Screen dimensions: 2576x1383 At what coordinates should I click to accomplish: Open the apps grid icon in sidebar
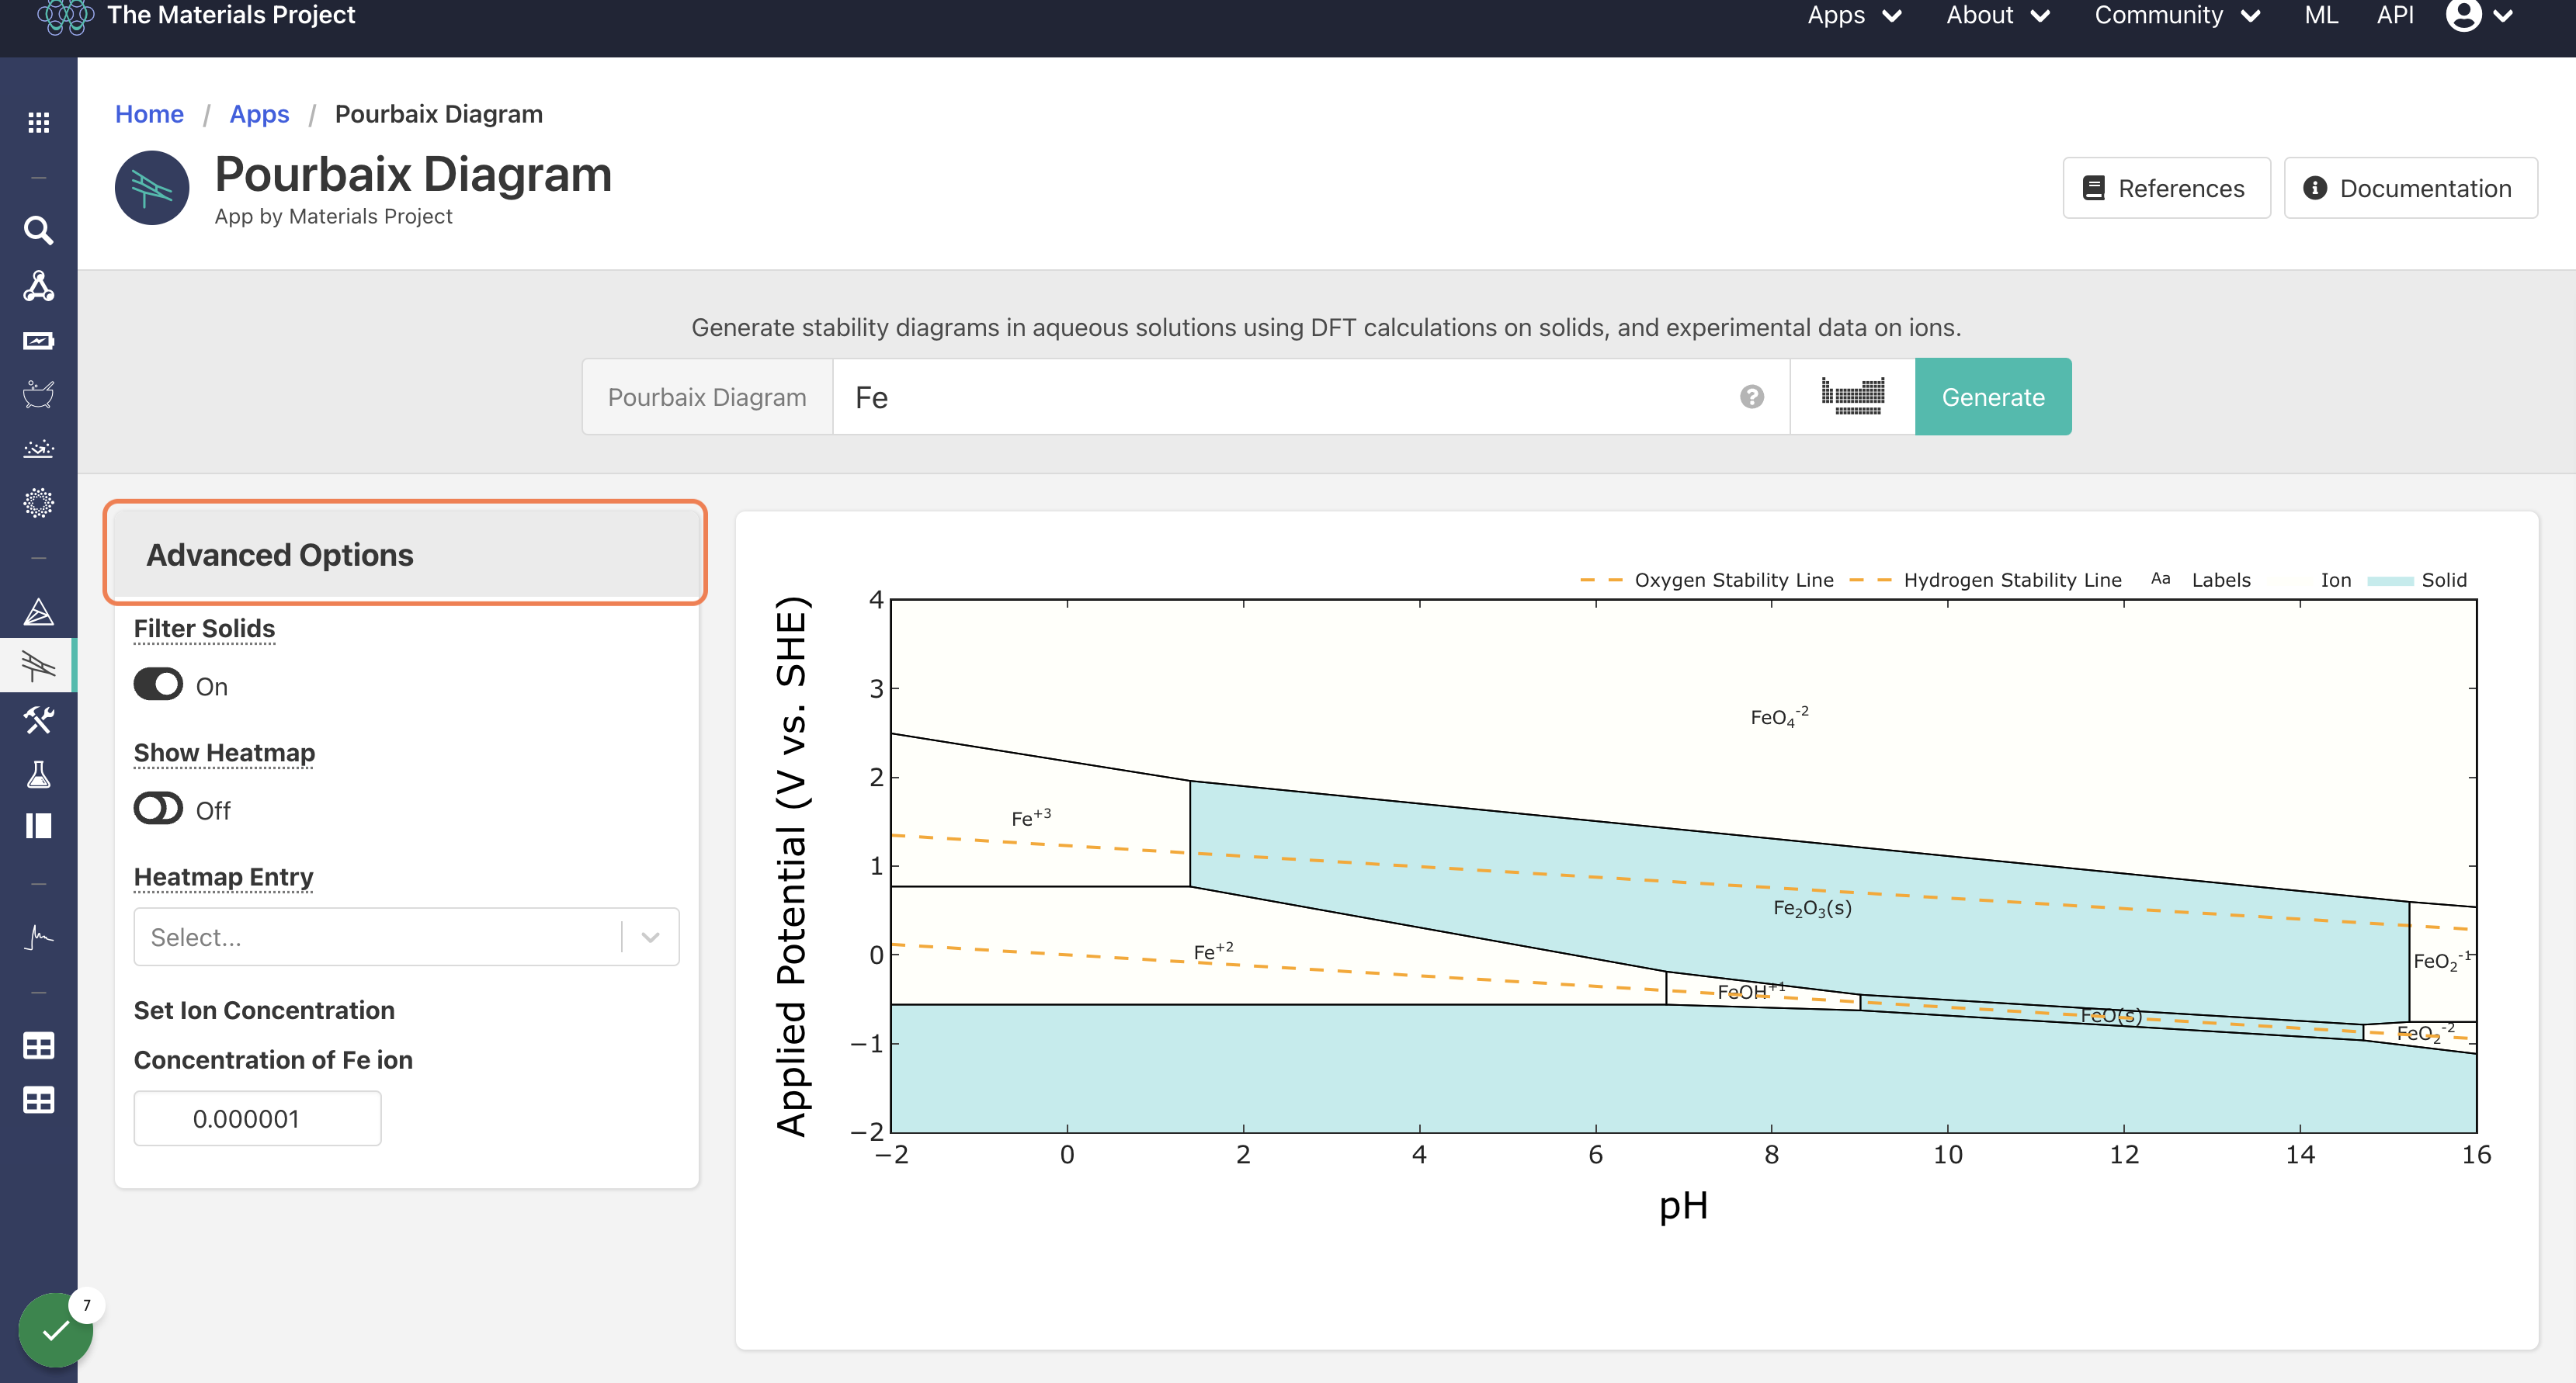tap(38, 122)
